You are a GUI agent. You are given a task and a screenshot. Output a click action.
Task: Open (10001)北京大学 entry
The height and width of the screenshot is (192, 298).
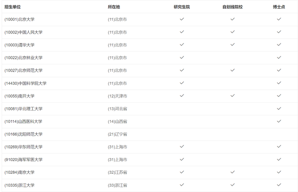click(19, 19)
